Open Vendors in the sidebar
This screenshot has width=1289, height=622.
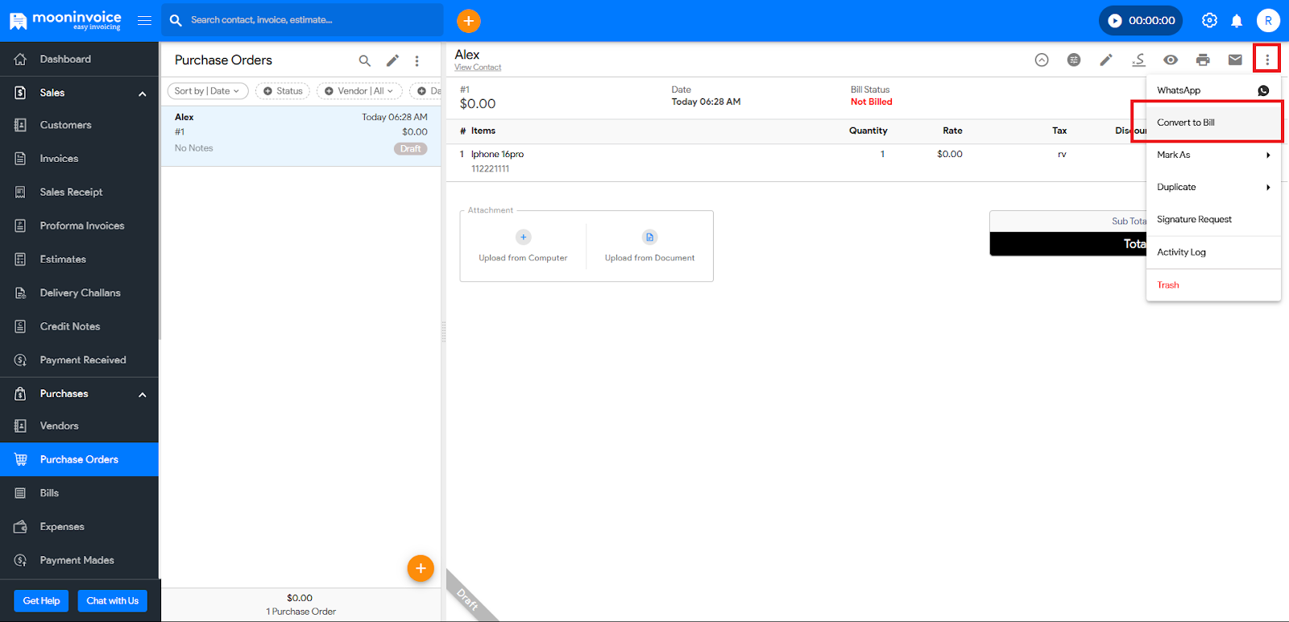(79, 425)
